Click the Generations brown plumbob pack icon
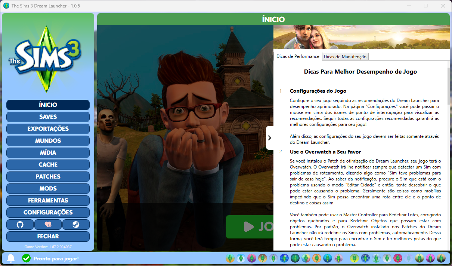Viewport: 452px width, 266px height. point(263,258)
